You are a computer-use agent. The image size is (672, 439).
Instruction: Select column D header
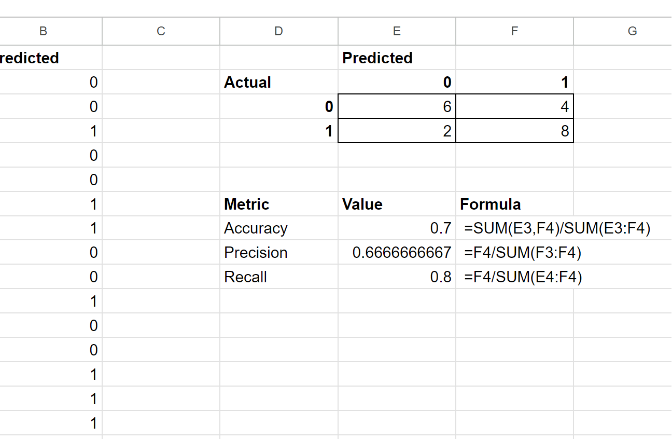(x=279, y=31)
